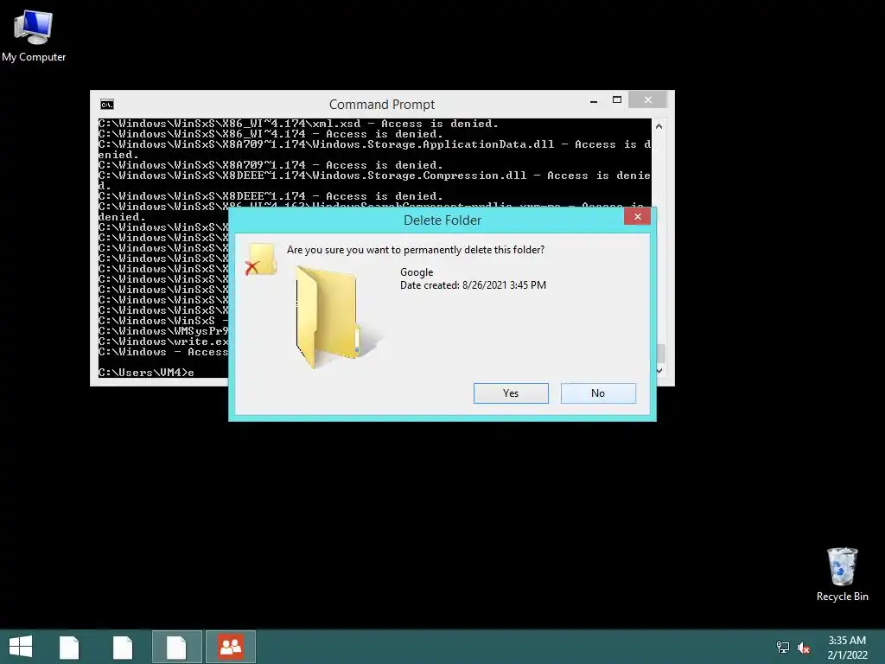The height and width of the screenshot is (664, 885).
Task: Minimize the Command Prompt window
Action: (594, 101)
